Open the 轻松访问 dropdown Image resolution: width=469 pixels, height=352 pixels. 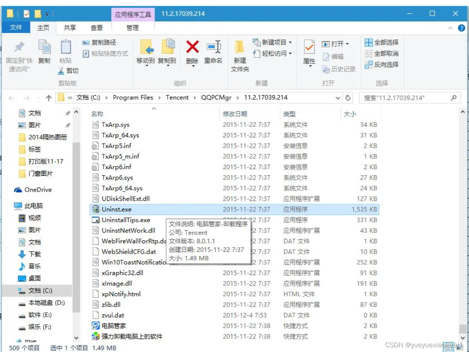click(x=272, y=53)
